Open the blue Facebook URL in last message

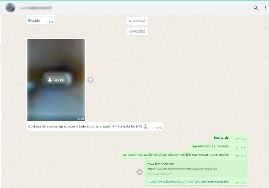(x=187, y=181)
